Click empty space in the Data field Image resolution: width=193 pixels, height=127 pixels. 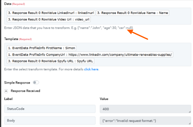click(x=142, y=20)
